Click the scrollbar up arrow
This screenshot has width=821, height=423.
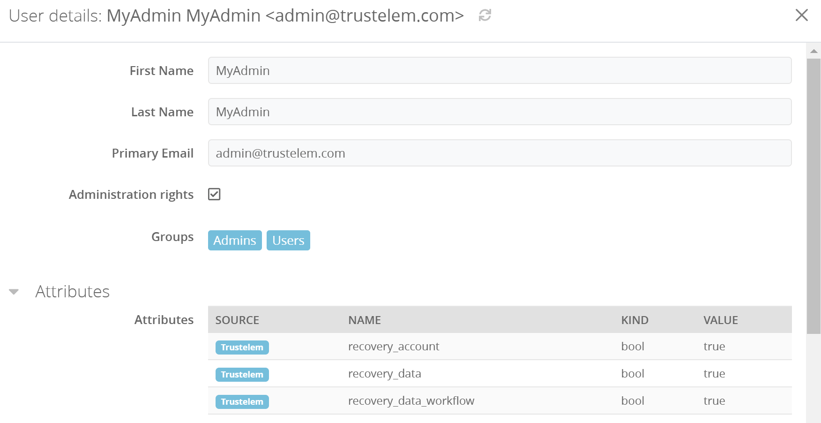coord(814,51)
